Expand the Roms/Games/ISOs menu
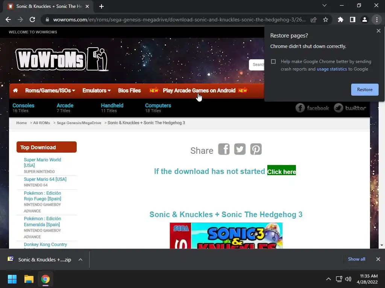The height and width of the screenshot is (288, 385). (x=50, y=91)
